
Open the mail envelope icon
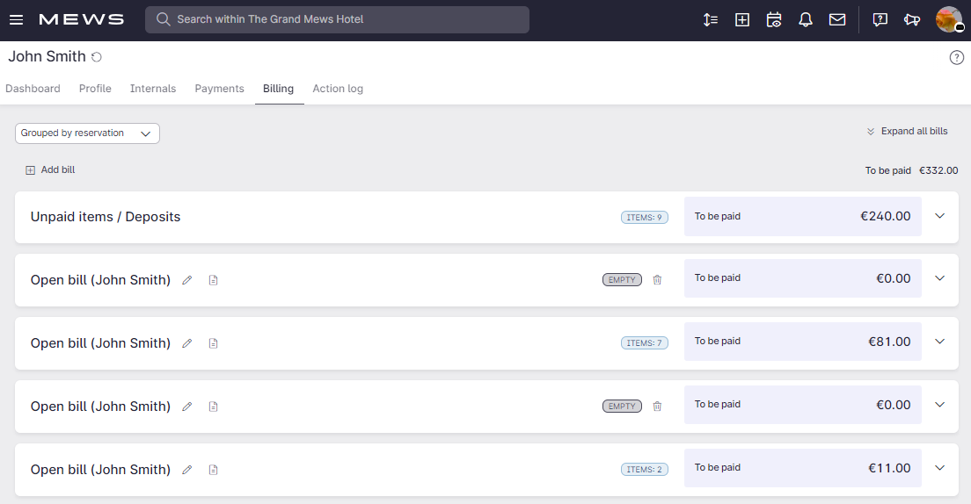(x=836, y=19)
